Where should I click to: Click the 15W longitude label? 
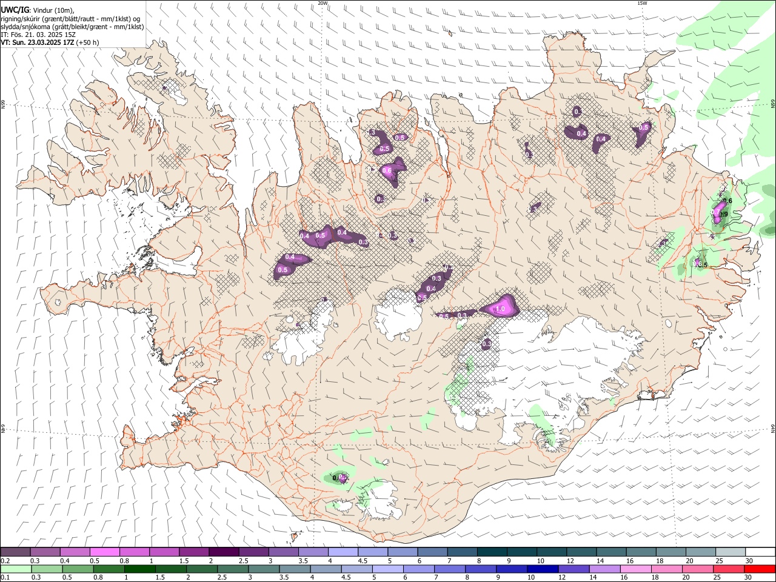click(x=641, y=3)
